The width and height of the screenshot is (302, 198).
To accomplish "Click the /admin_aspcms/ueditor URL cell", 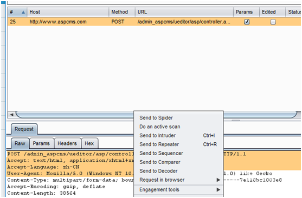I will (184, 22).
